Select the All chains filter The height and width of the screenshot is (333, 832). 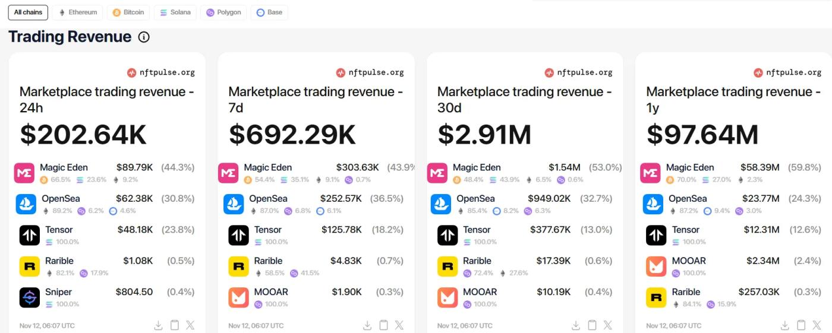[28, 12]
